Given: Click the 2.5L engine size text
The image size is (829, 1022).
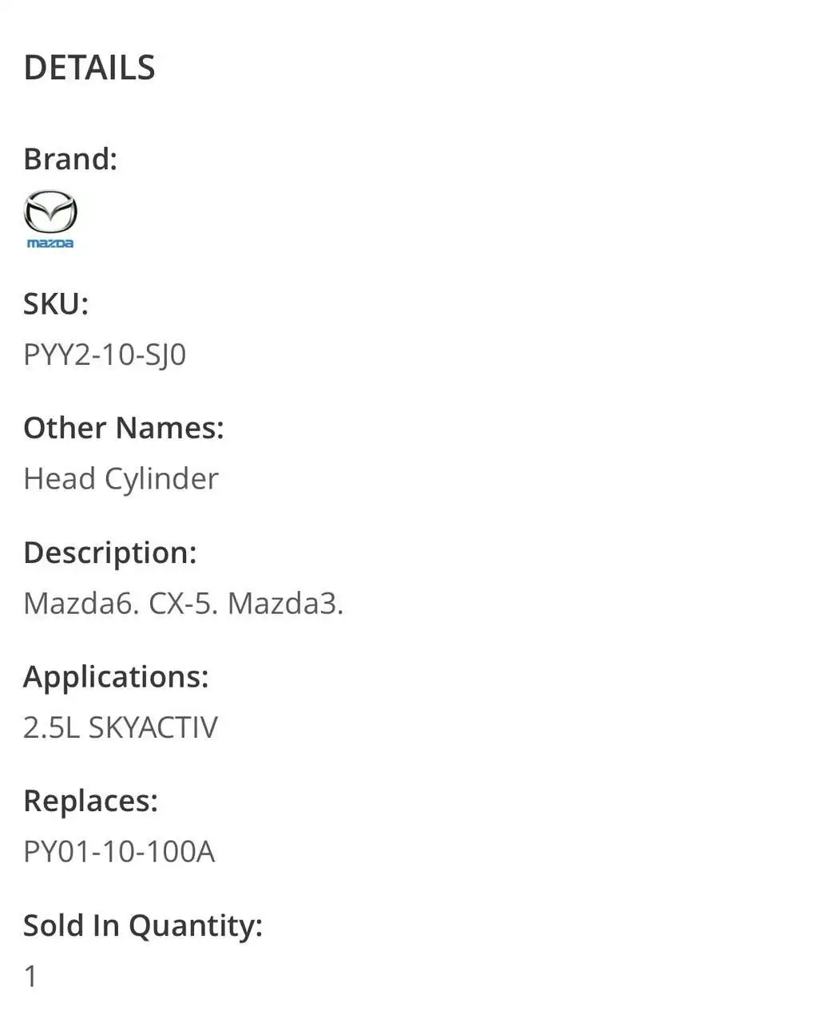Looking at the screenshot, I should [51, 728].
